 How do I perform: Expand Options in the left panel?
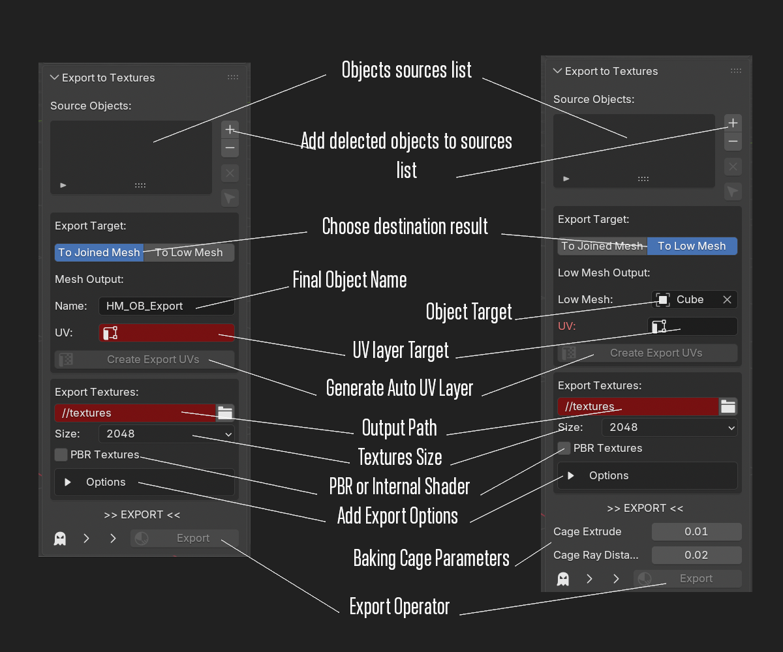click(68, 482)
